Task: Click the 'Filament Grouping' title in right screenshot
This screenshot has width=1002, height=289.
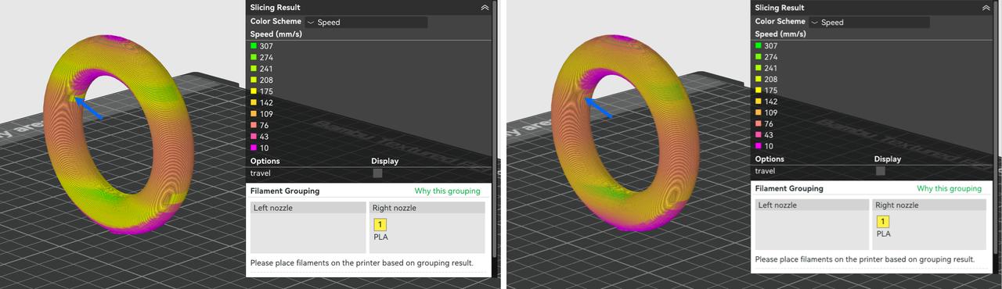Action: coord(789,189)
